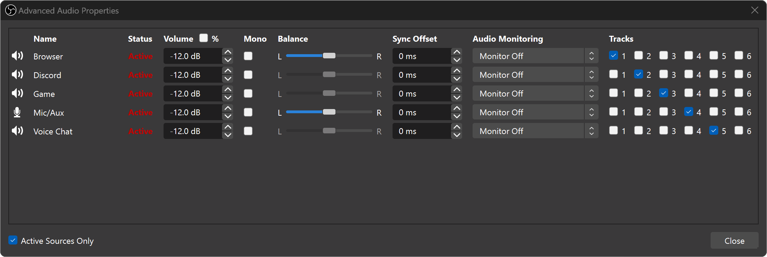Mute the Discord source speaker icon
The image size is (767, 257).
17,75
